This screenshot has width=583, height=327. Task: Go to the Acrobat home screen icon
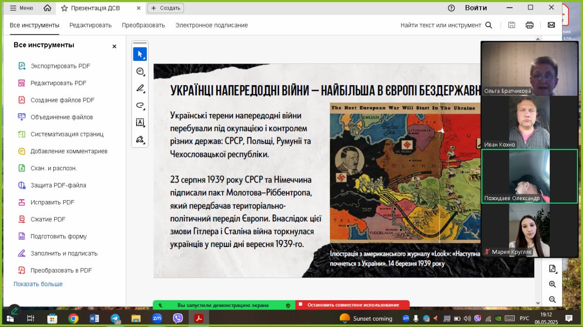tap(47, 8)
